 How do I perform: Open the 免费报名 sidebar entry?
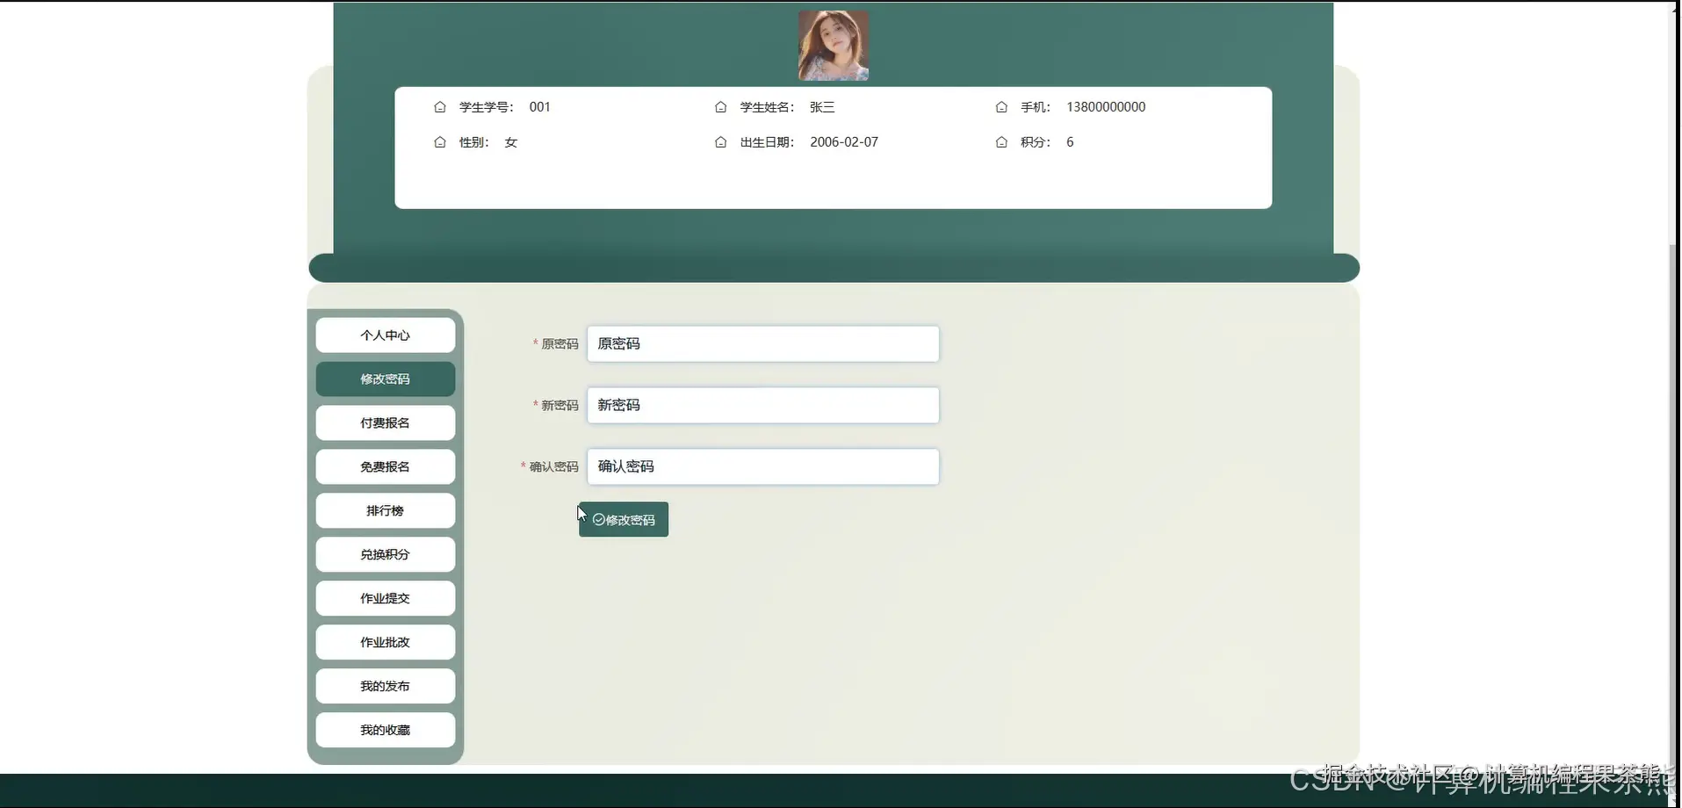pos(386,467)
